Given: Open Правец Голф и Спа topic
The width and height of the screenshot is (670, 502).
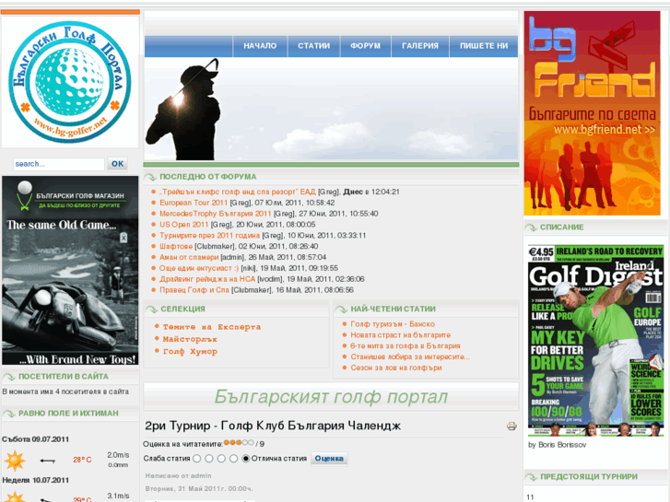Looking at the screenshot, I should [x=194, y=289].
